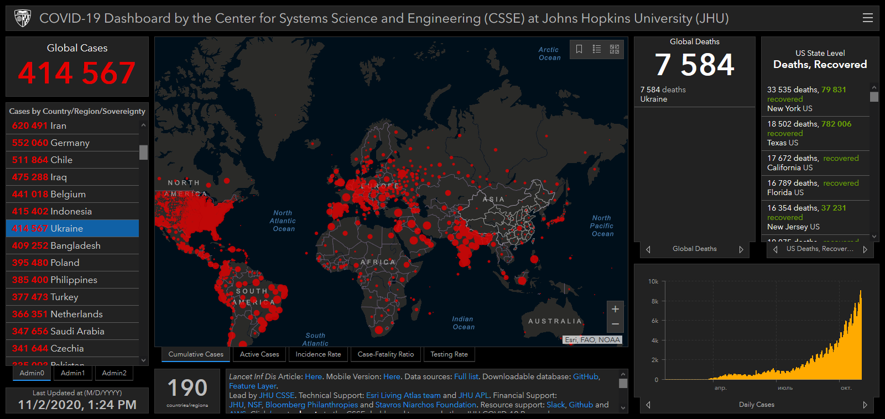The width and height of the screenshot is (885, 419).
Task: Open the hamburger menu in the header
Action: 868,18
